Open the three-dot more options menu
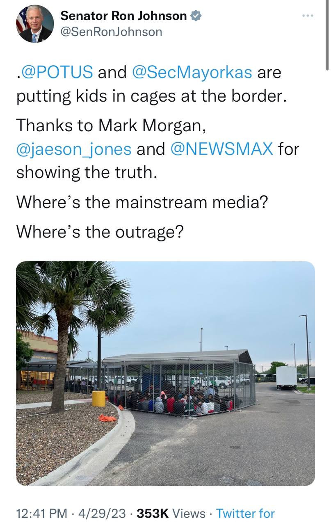Screen dimensions: 331x525 (308, 16)
